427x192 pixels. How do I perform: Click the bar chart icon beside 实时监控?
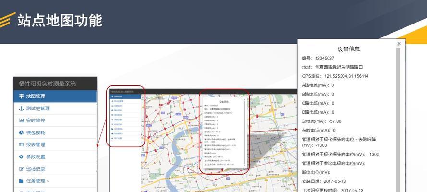[x=21, y=120]
